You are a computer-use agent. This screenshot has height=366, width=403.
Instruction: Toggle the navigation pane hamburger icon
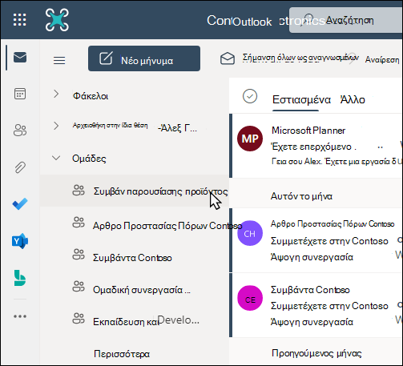pos(59,60)
